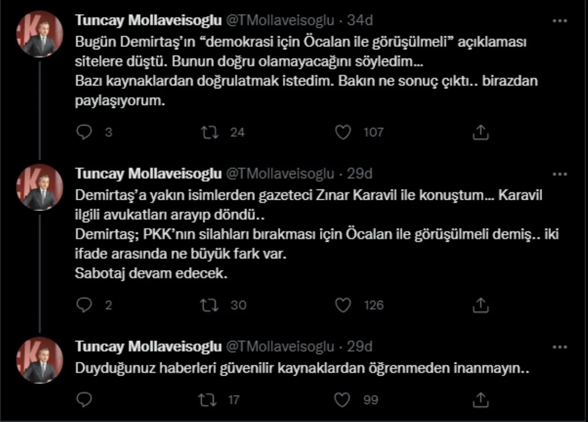
Task: Click @TMollaveisoglu handle on second tweet
Action: point(280,174)
